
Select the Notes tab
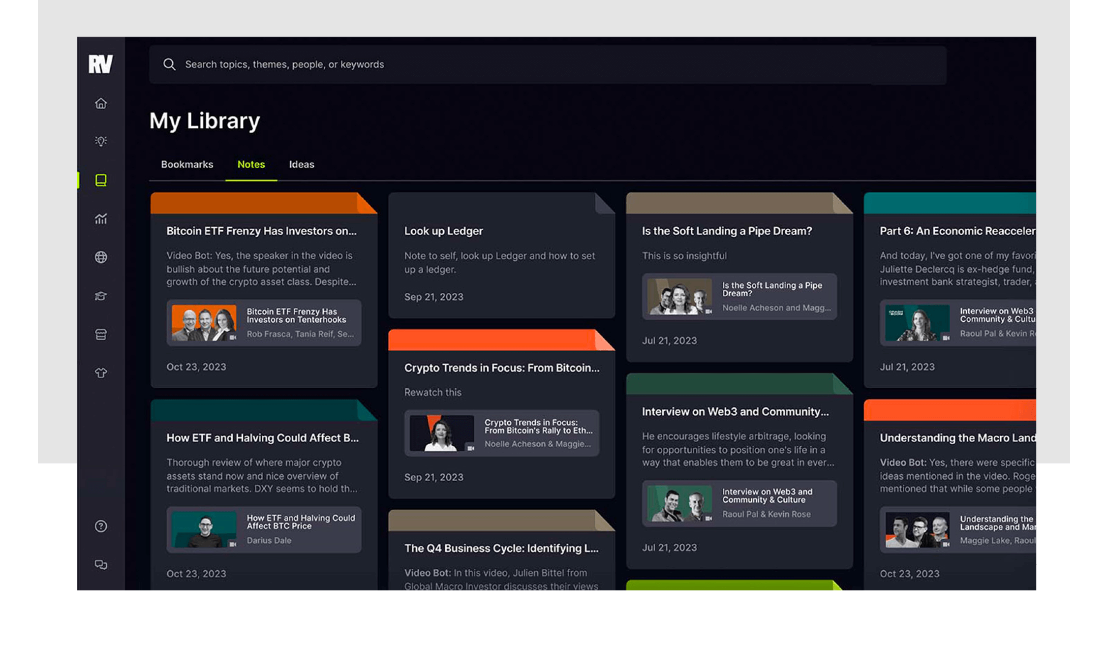251,164
